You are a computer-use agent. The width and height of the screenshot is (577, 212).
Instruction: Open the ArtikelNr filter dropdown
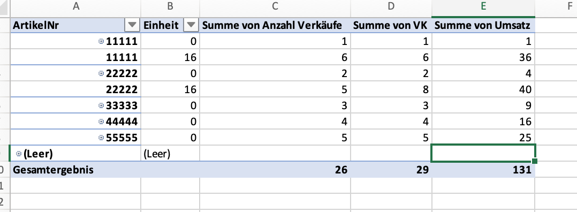(x=132, y=25)
